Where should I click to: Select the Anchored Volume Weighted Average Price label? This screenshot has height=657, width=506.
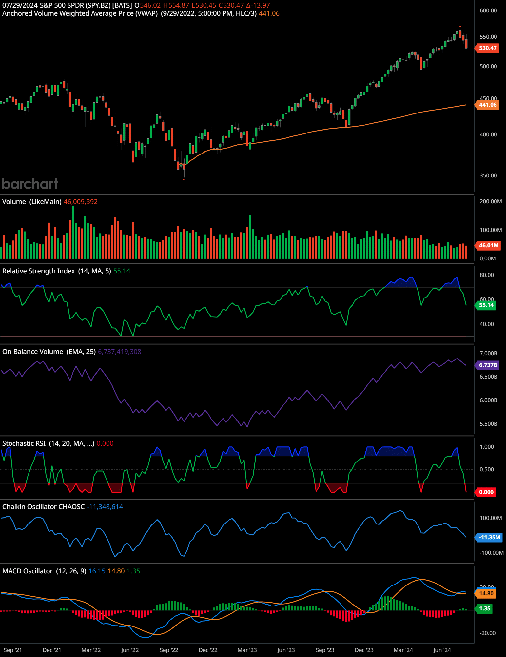pos(80,13)
